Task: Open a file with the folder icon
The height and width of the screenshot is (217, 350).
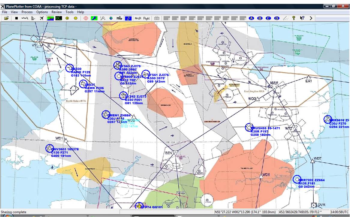Action: tap(7, 18)
